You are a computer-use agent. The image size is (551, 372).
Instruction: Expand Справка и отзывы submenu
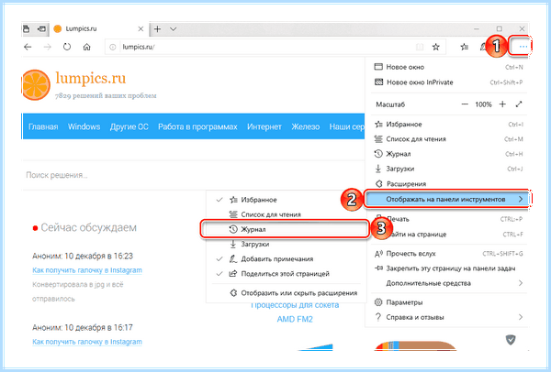pyautogui.click(x=449, y=317)
